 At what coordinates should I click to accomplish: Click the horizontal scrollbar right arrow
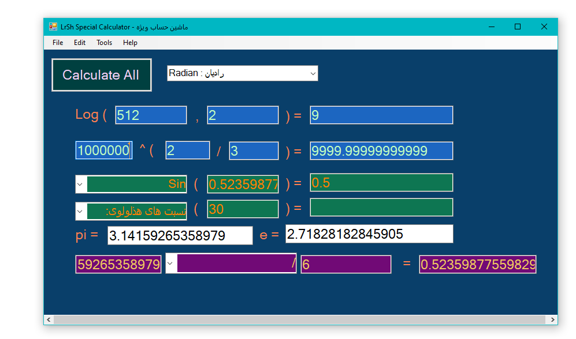553,319
